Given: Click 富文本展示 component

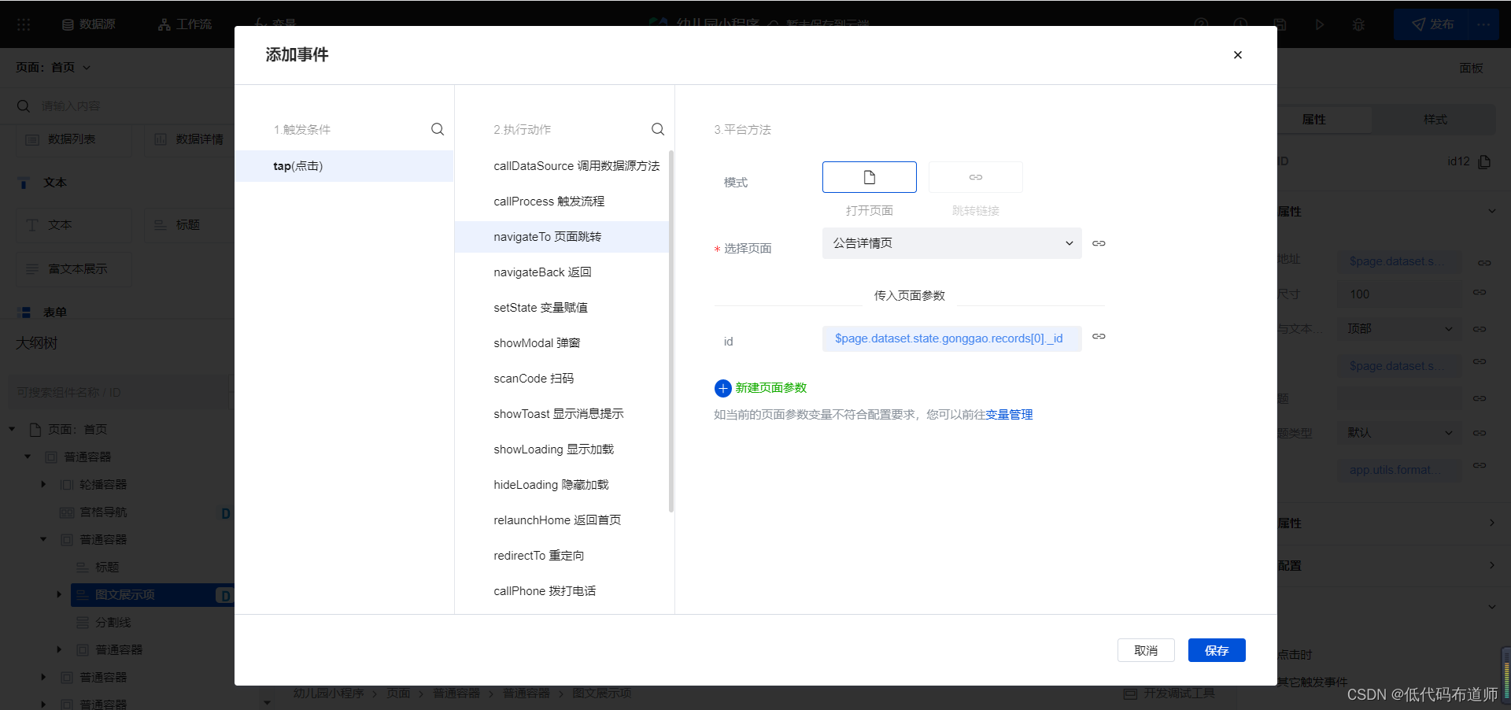Looking at the screenshot, I should [x=73, y=269].
